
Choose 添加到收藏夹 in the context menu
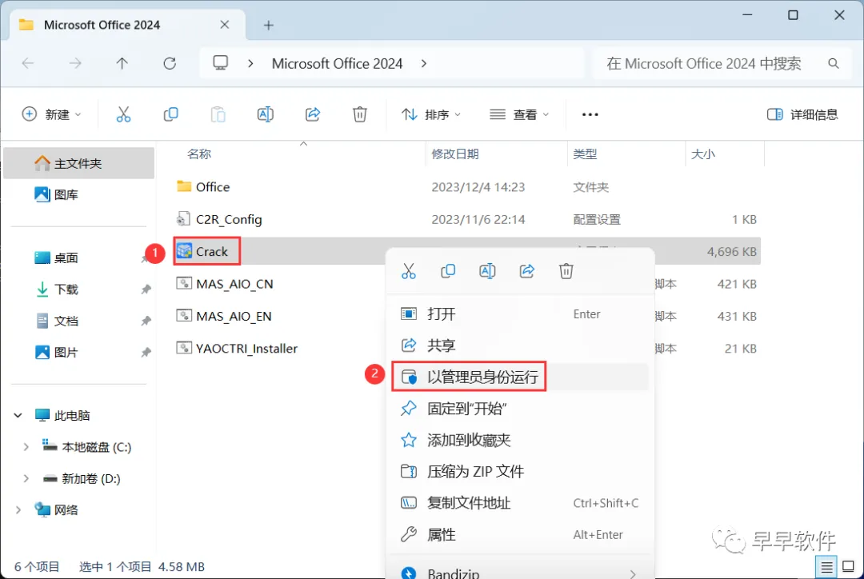pos(520,440)
